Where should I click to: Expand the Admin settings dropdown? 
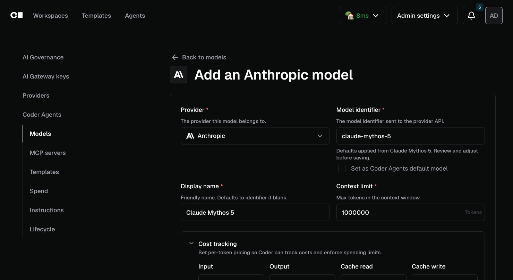point(425,16)
